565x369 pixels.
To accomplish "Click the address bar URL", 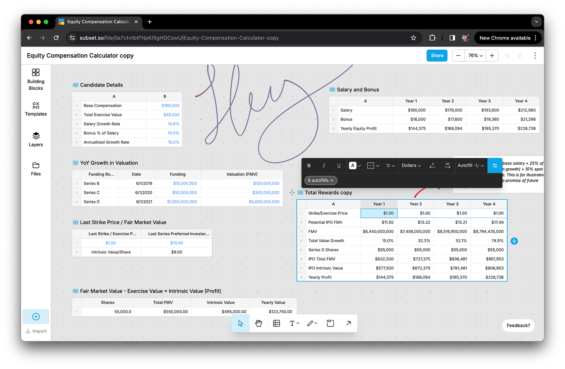I will pos(179,38).
